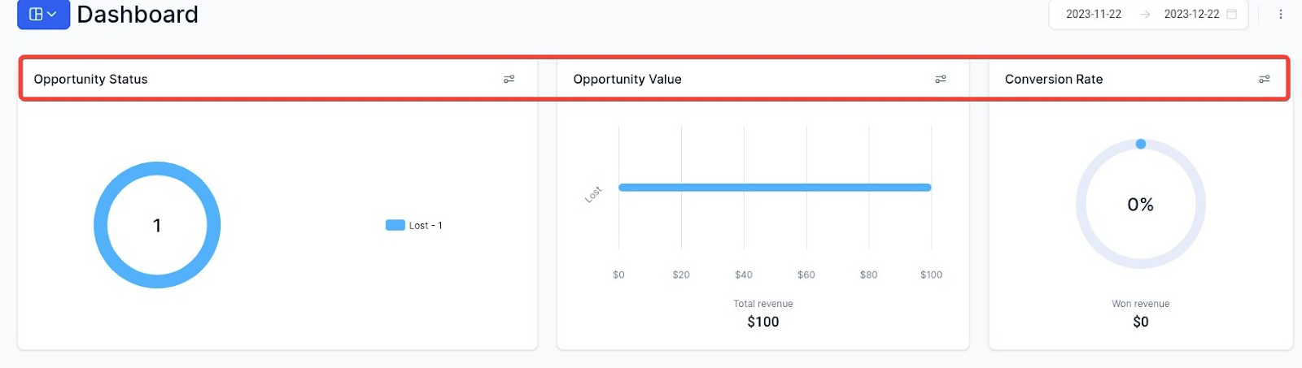Screen dimensions: 1302x368
Task: Click the blue dot on conversion rate ring
Action: click(x=1140, y=144)
